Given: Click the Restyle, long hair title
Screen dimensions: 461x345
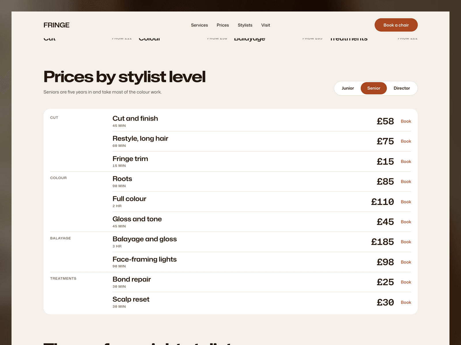Looking at the screenshot, I should 140,139.
